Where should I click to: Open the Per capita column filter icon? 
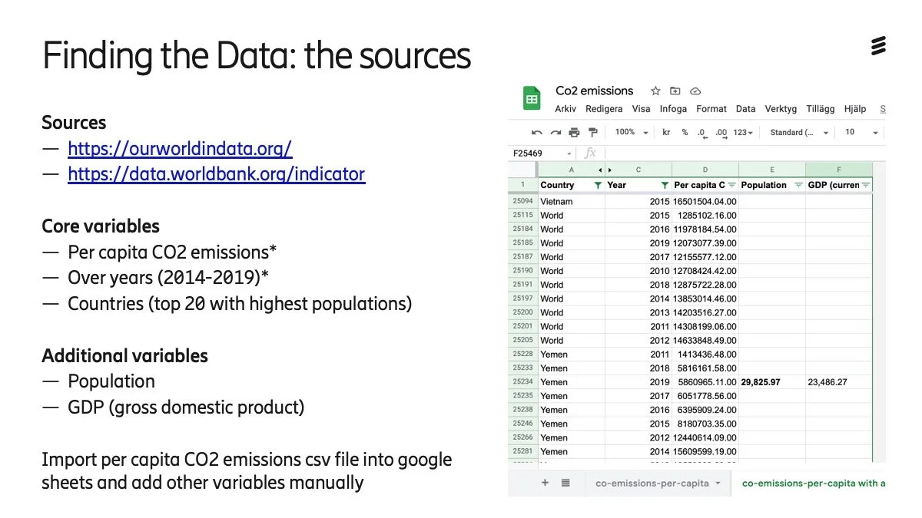732,185
